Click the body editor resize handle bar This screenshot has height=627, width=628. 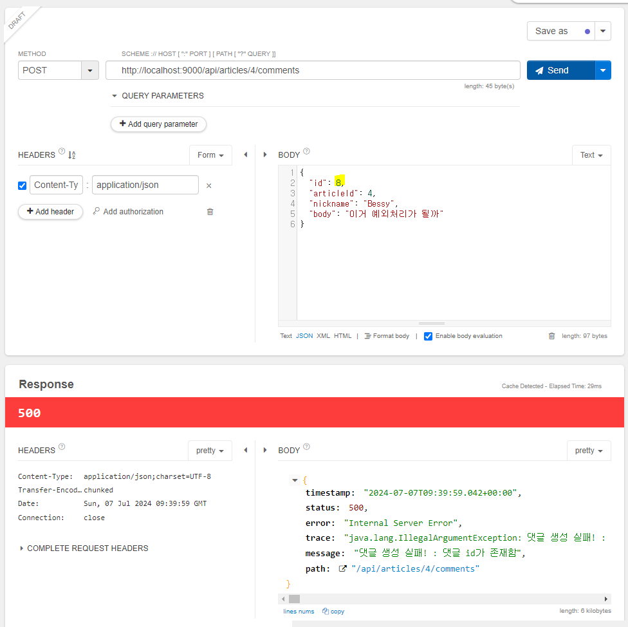point(432,323)
